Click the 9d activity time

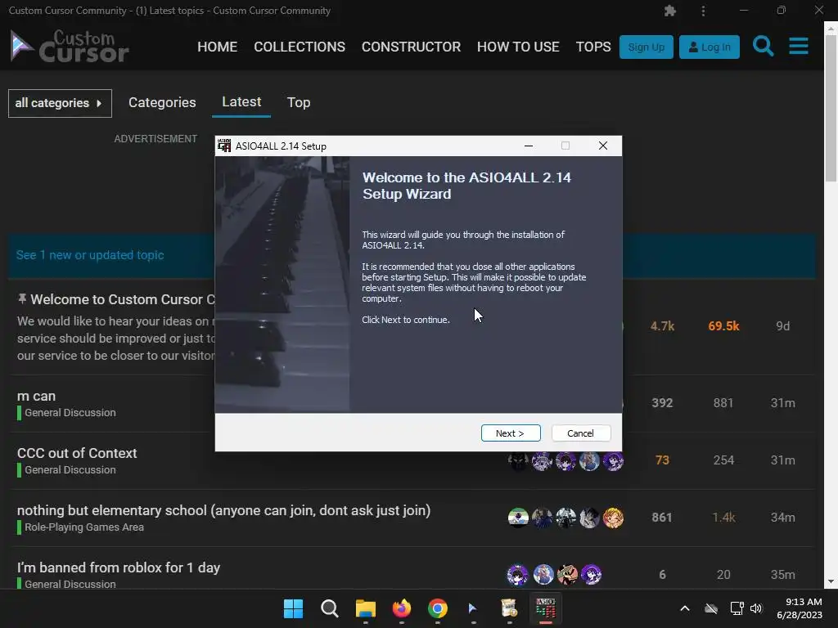[783, 325]
